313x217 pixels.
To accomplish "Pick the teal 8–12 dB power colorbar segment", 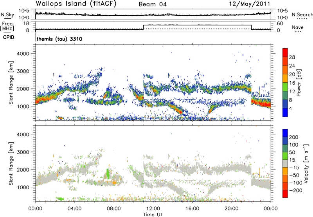I will pos(285,95).
